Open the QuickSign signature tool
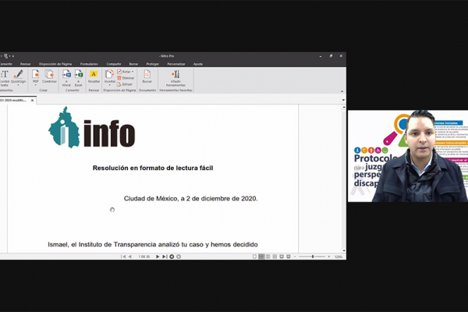 pos(18,76)
